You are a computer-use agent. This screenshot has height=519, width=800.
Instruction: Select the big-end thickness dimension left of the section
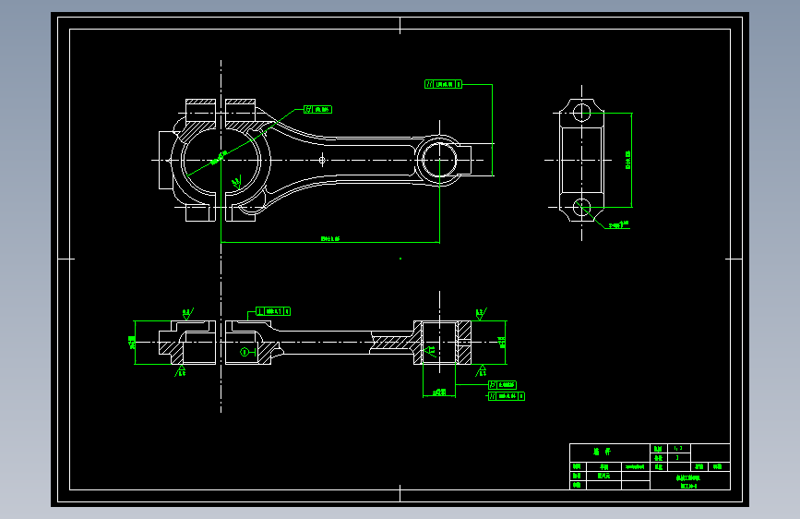coord(132,343)
